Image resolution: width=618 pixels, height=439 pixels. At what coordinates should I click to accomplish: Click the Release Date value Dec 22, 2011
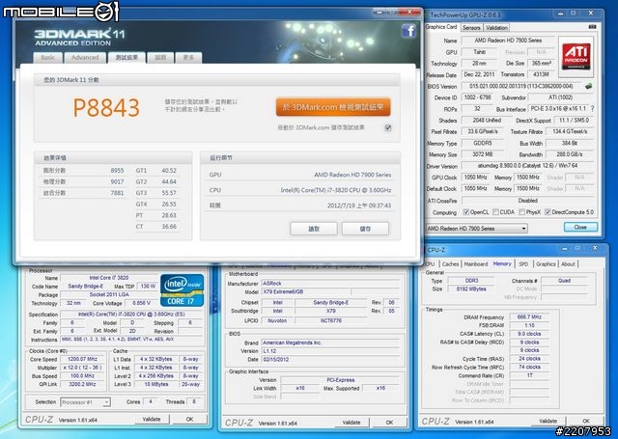[479, 74]
